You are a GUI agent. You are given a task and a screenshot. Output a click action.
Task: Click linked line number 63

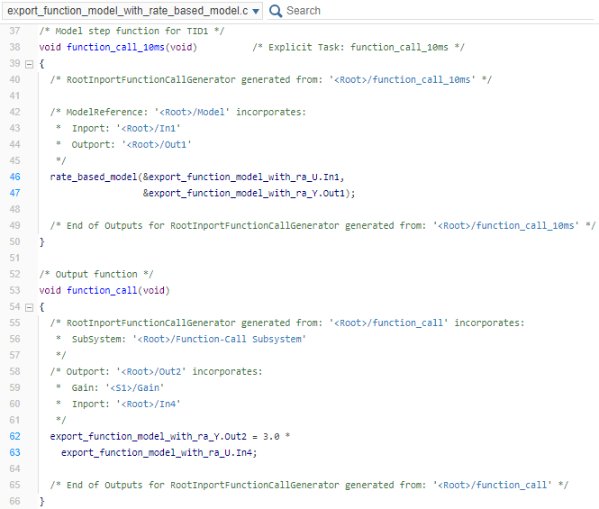pos(14,452)
